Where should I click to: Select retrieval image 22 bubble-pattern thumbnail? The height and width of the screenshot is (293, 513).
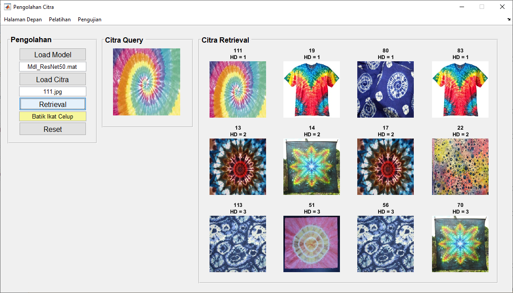click(x=460, y=167)
